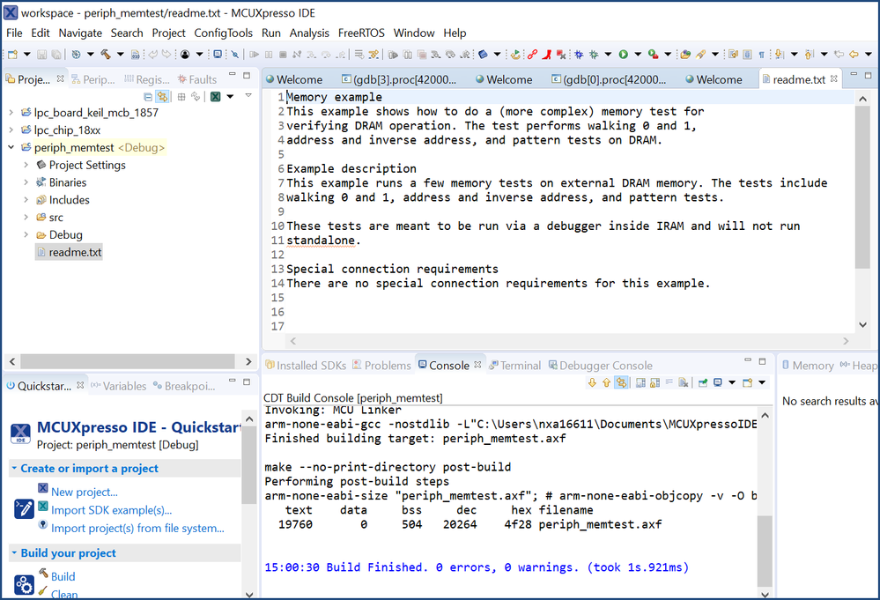
Task: Click the New file wizard toolbar icon
Action: click(12, 55)
